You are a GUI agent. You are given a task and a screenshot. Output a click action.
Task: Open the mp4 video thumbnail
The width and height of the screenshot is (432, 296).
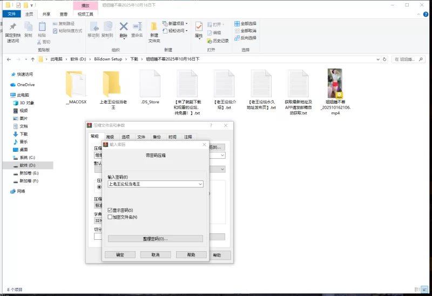pos(337,84)
